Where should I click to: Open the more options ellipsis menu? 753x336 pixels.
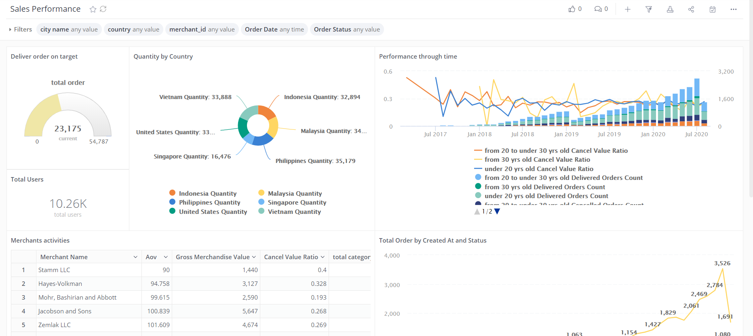(734, 9)
